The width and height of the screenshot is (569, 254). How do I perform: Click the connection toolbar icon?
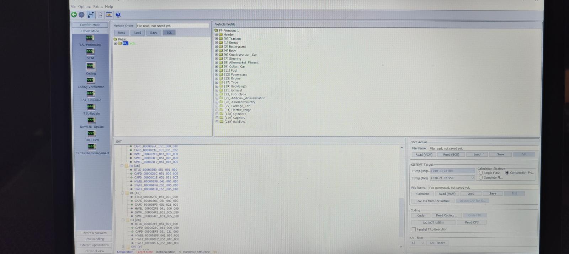[91, 15]
